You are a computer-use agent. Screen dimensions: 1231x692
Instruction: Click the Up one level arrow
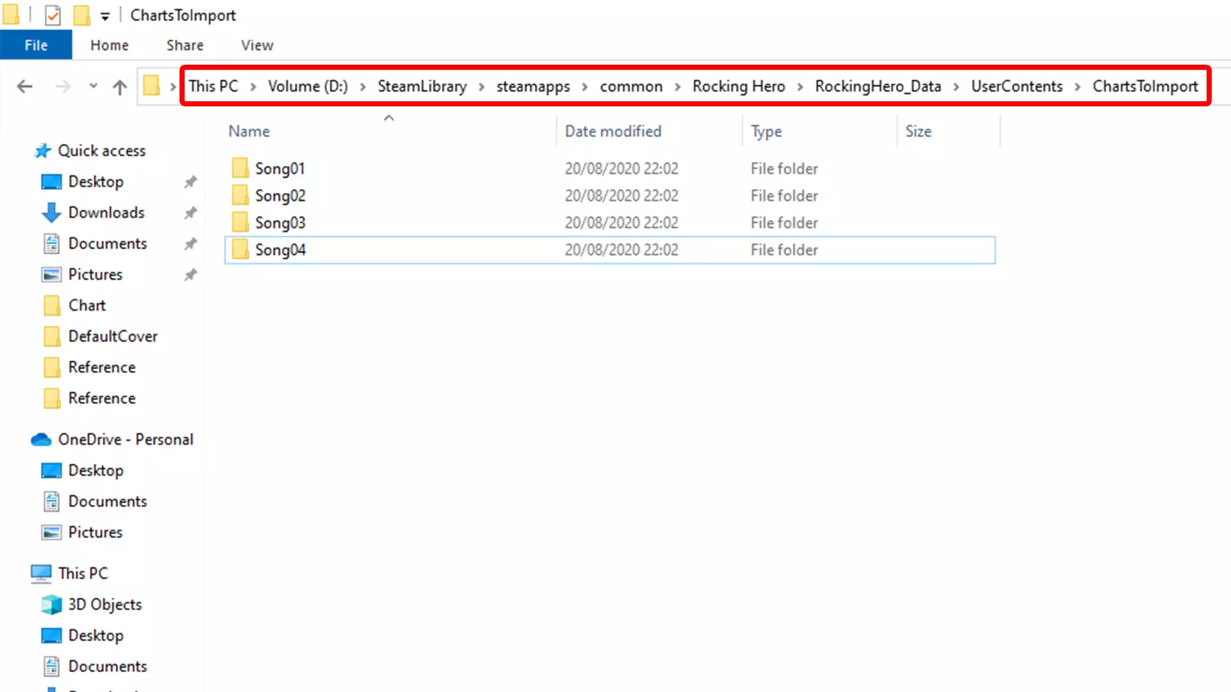(119, 86)
